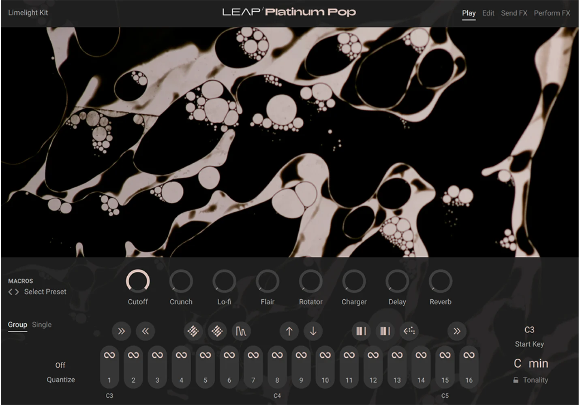Screen dimensions: 580x405
Task: Open the C min tonality selector
Action: coord(531,363)
